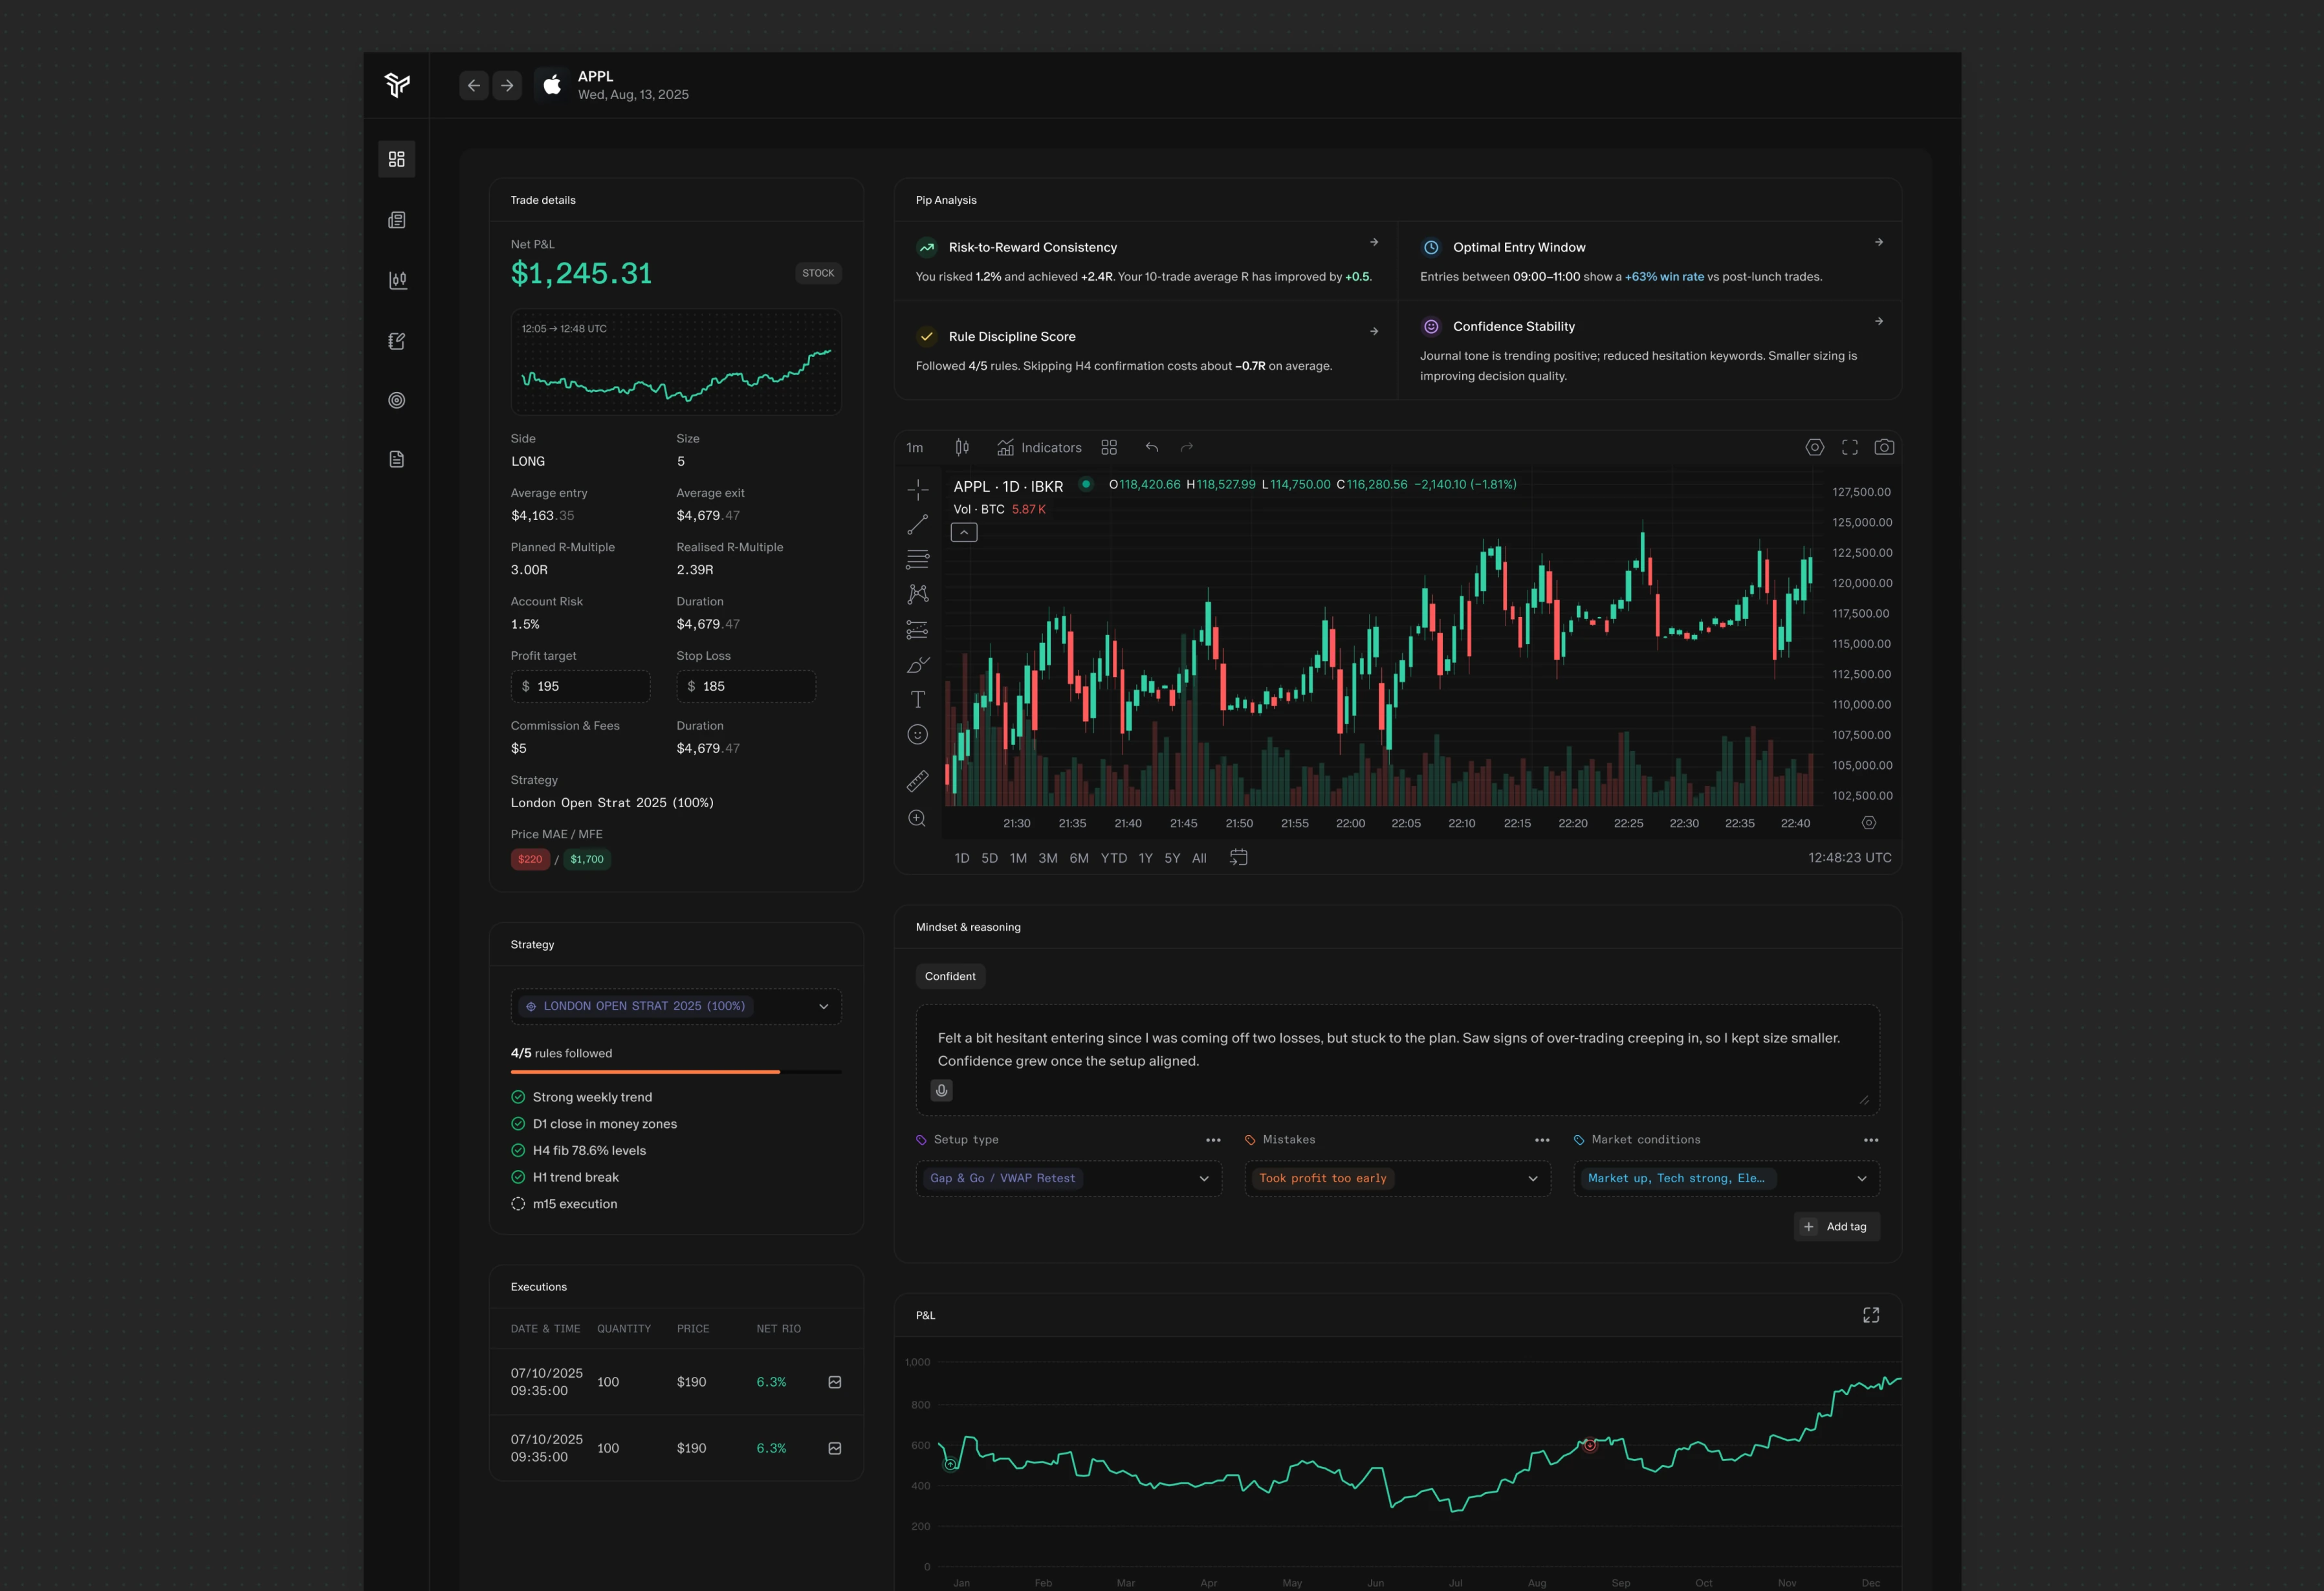The height and width of the screenshot is (1591, 2324).
Task: Collapse the chart legend chevron box
Action: pos(964,533)
